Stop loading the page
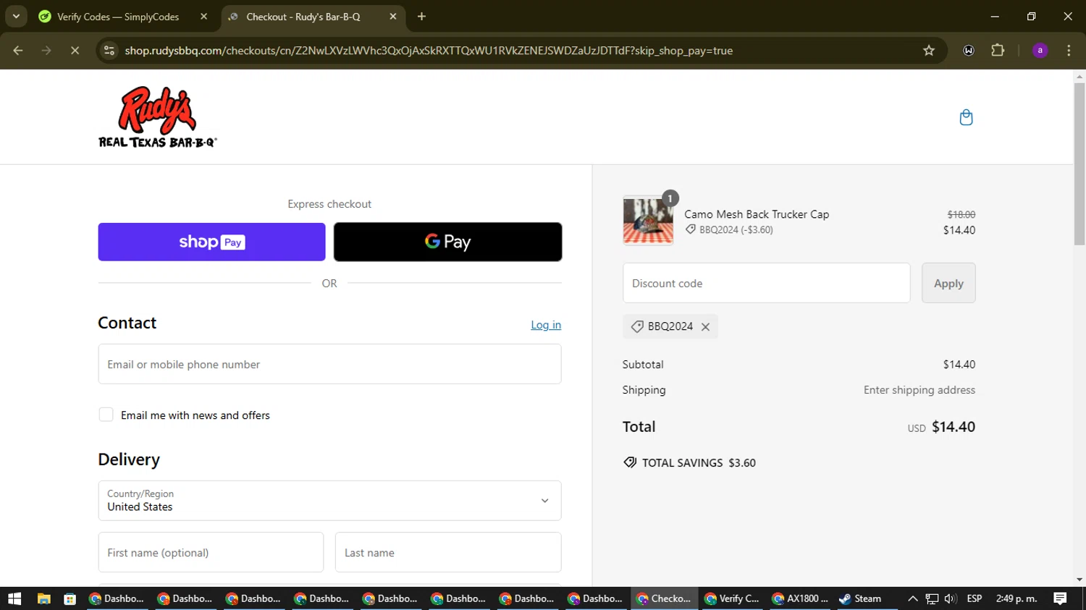The height and width of the screenshot is (610, 1086). [x=75, y=51]
